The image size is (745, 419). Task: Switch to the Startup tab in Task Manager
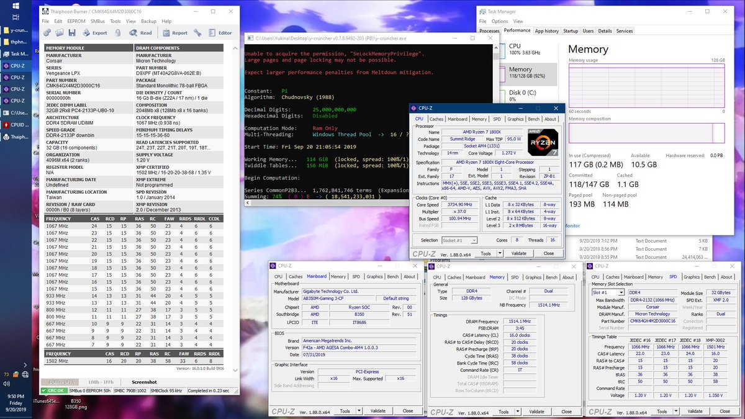pos(571,31)
